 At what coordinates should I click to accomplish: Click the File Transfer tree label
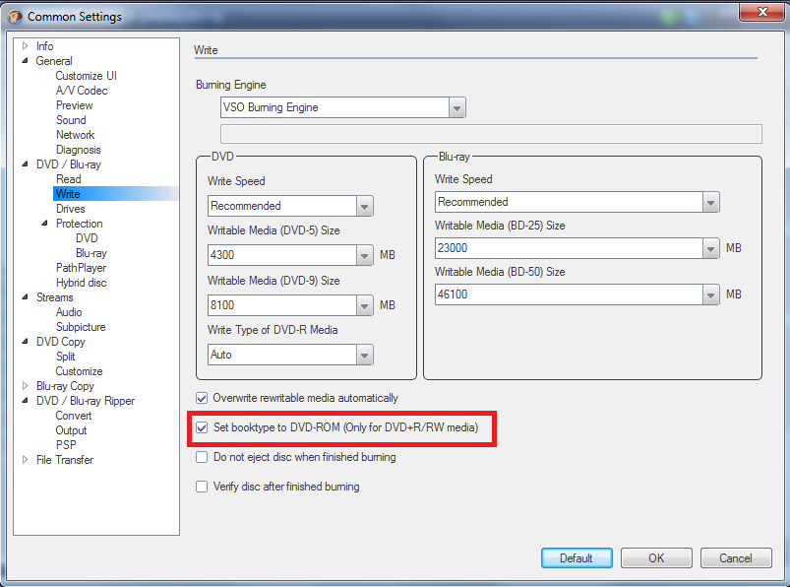pos(65,459)
